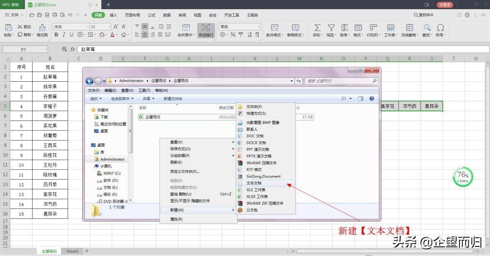Switch to the Sheet3 sheet tab
490x256 pixels.
72,251
